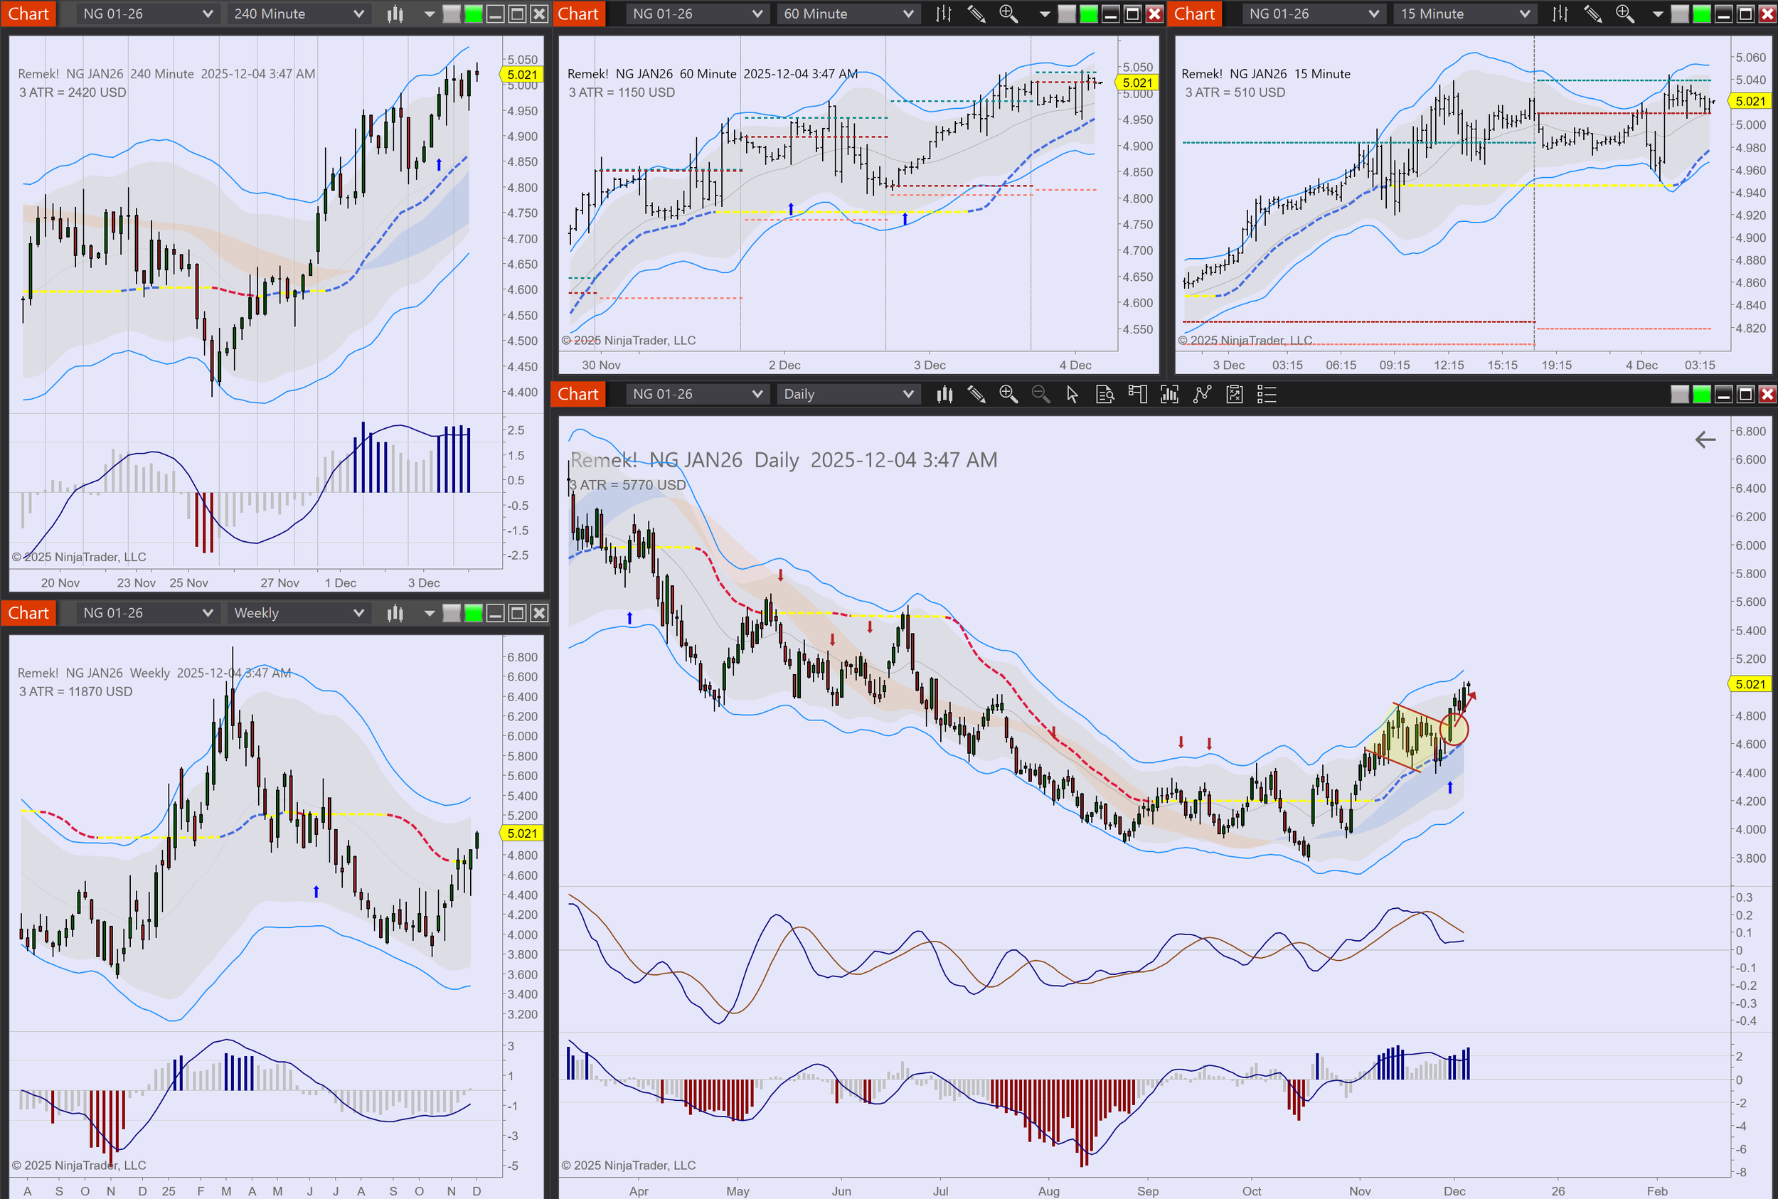Viewport: 1778px width, 1199px height.
Task: Open instrument dropdown in 15 Minute chart
Action: click(x=1313, y=14)
